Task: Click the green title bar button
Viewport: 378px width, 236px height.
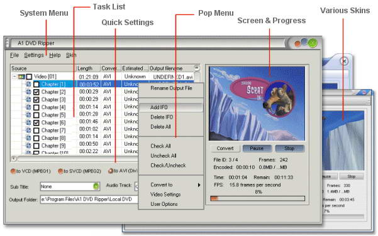Action: (313, 43)
